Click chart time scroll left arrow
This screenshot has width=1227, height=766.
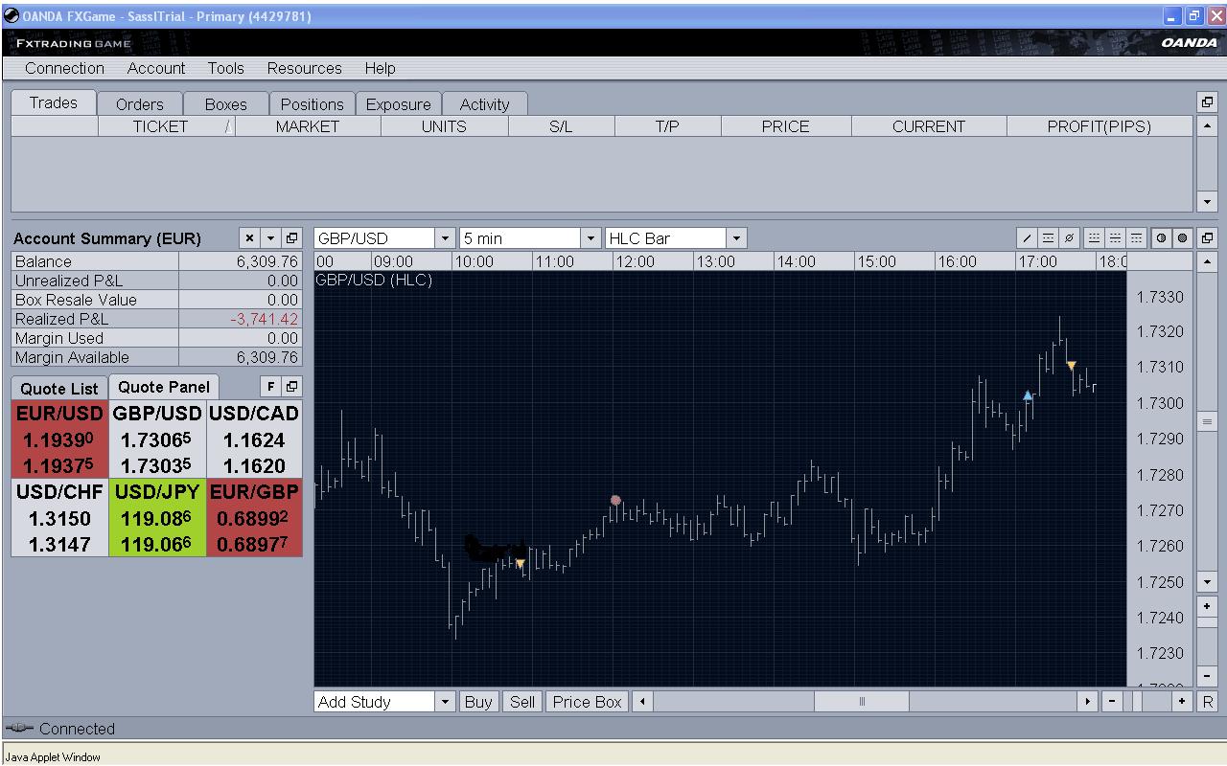click(642, 702)
